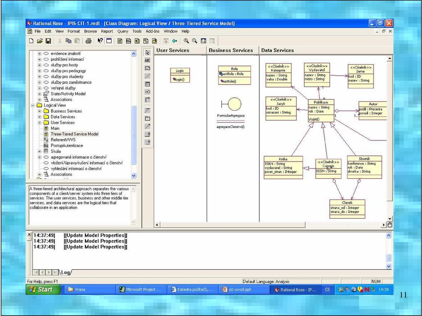Open the Browse menu
The image size is (422, 316).
point(91,31)
